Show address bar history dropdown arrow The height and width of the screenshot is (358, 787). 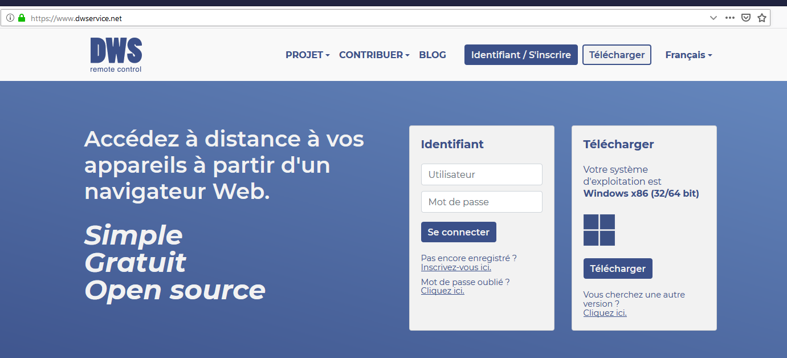(713, 18)
